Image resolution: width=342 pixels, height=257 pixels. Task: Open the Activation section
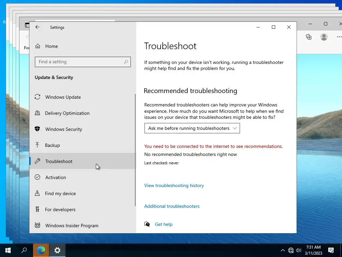coord(82,177)
